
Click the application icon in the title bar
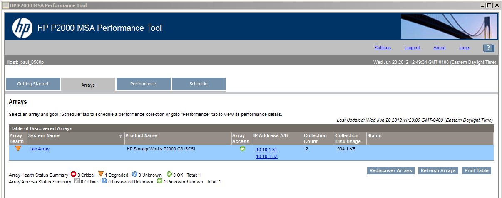coord(6,5)
